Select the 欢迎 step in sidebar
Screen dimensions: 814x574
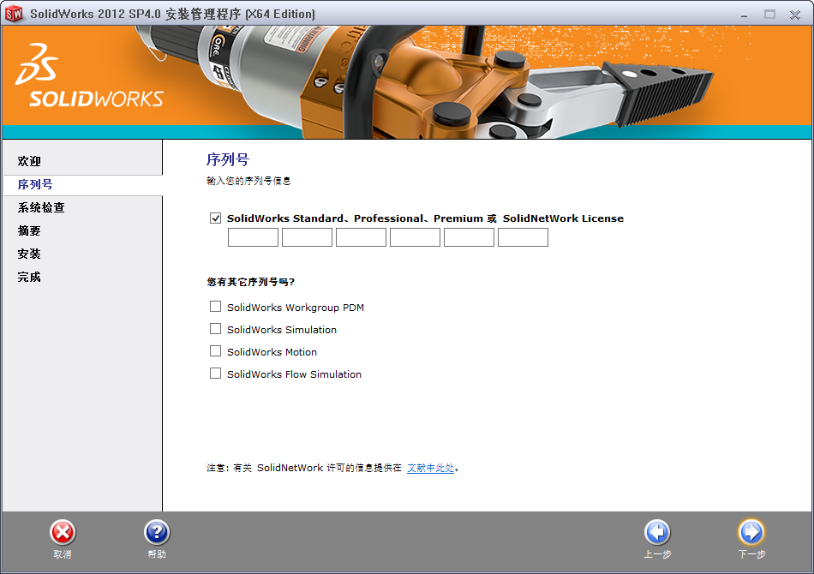(x=29, y=161)
